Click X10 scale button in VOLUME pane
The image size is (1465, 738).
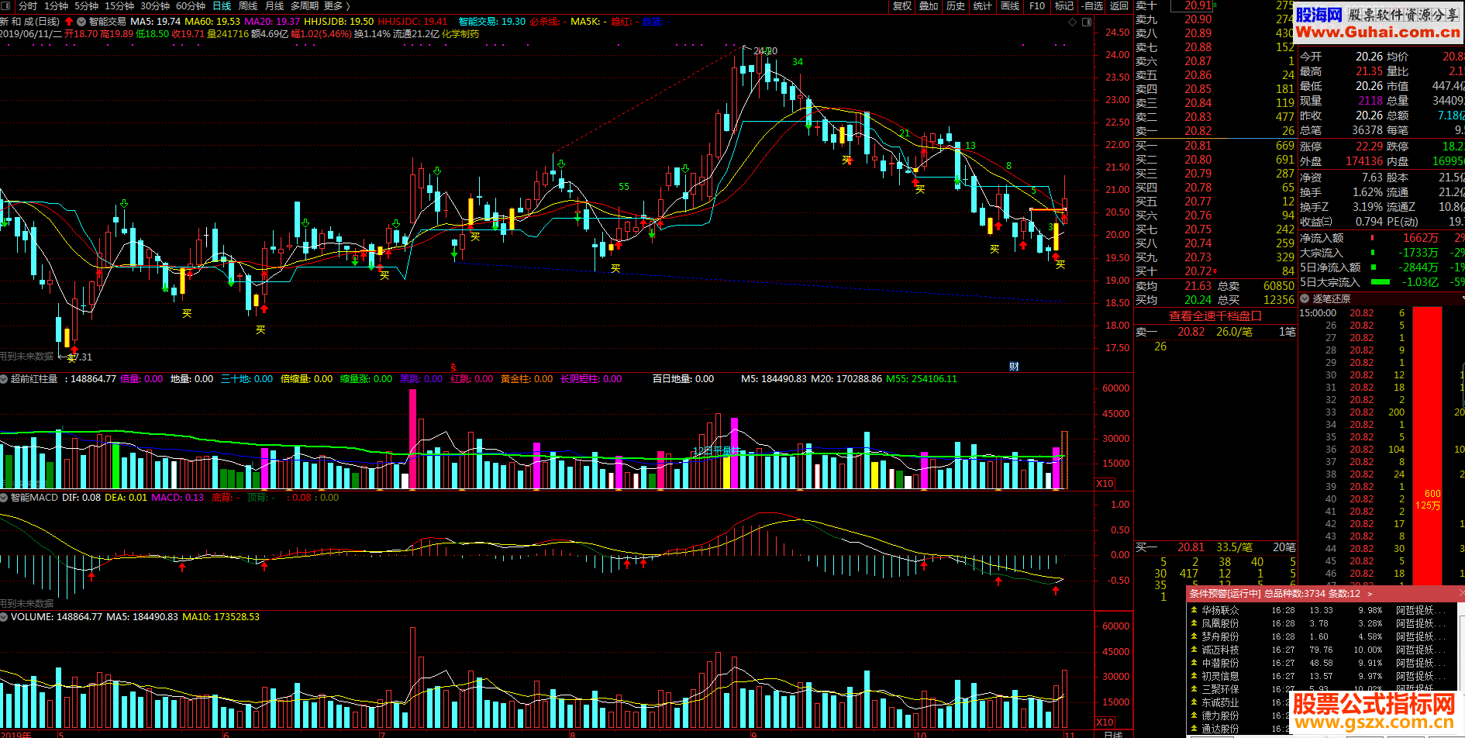tap(1105, 722)
